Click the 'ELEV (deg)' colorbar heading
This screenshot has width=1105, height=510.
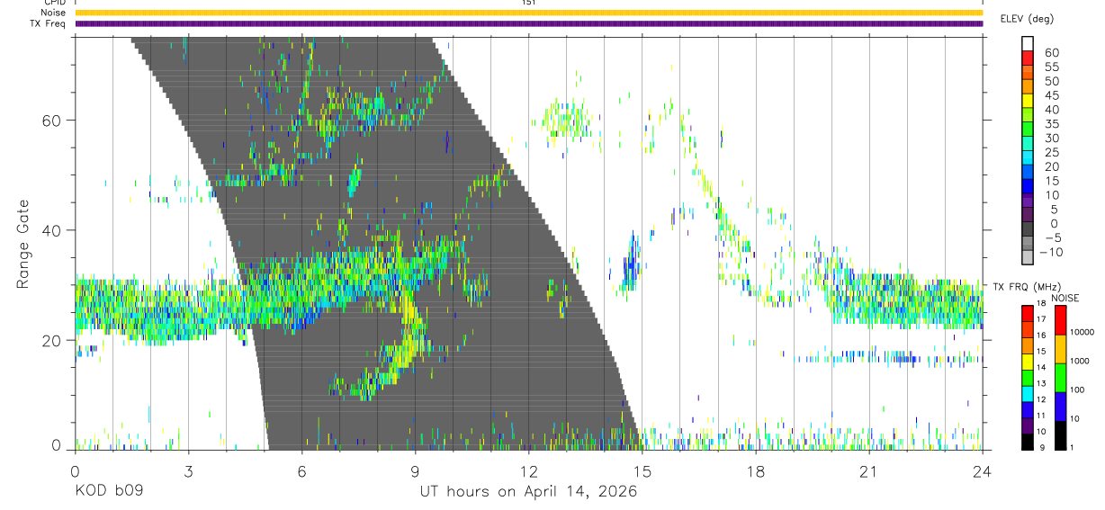click(x=1027, y=18)
